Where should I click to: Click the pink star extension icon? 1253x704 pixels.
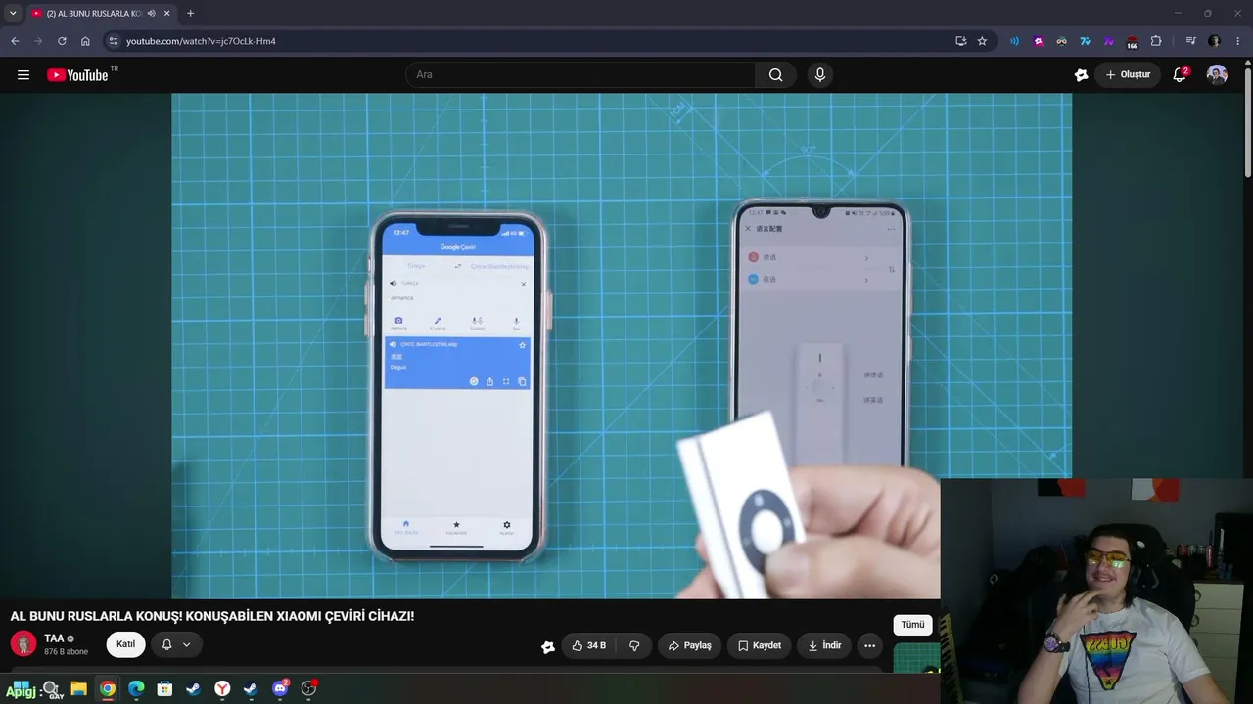[x=1039, y=41]
